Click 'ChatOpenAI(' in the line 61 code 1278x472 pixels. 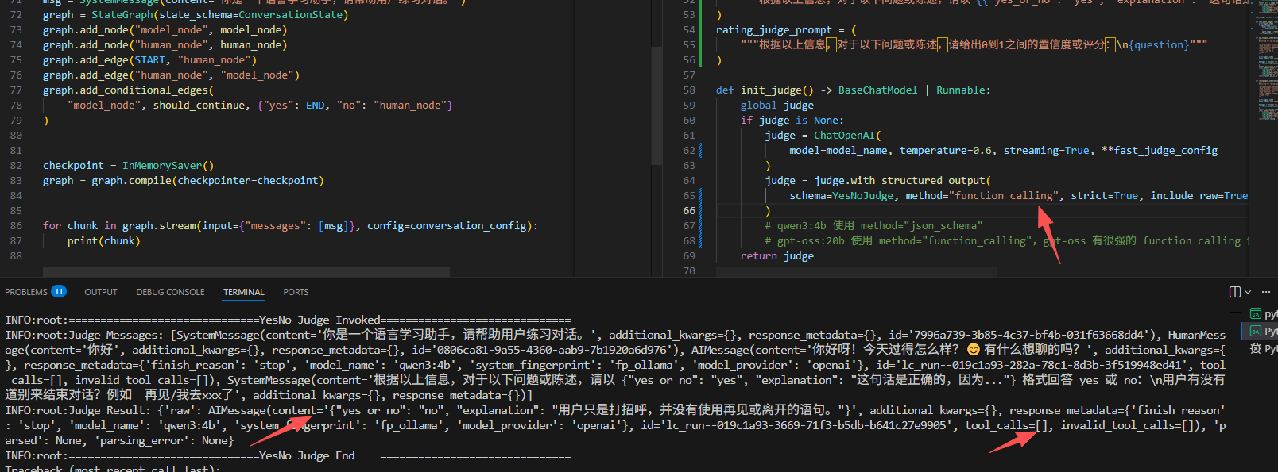847,135
